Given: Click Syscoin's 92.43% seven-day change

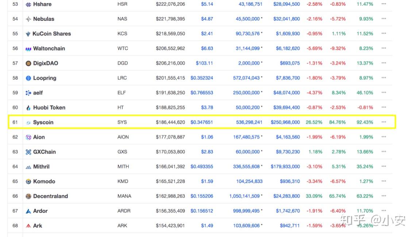Looking at the screenshot, I should tap(365, 122).
